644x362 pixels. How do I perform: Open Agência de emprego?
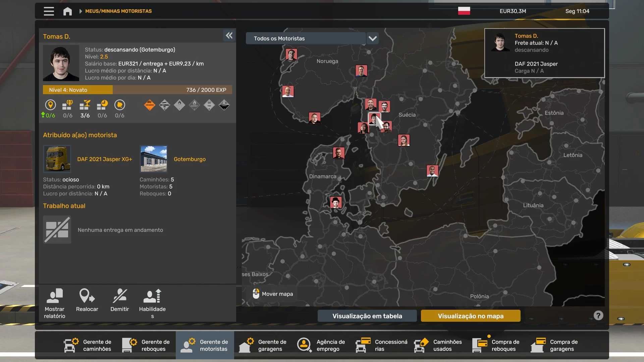point(321,345)
